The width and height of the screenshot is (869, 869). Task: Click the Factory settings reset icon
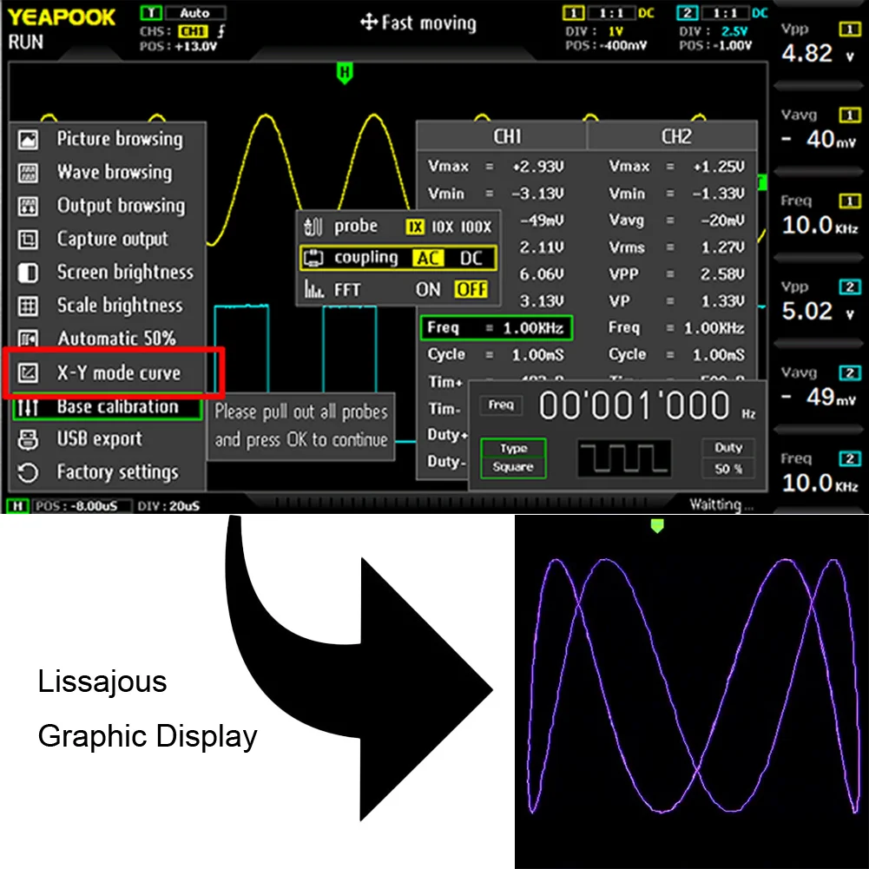(x=28, y=473)
